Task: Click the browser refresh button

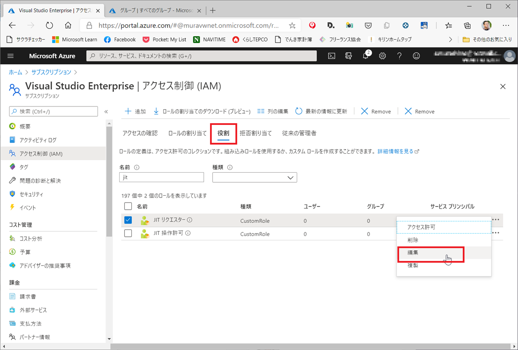Action: tap(49, 25)
